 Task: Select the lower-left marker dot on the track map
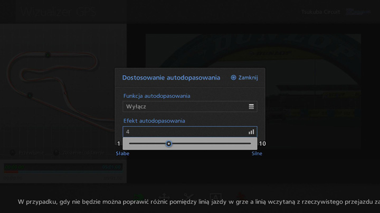30,96
